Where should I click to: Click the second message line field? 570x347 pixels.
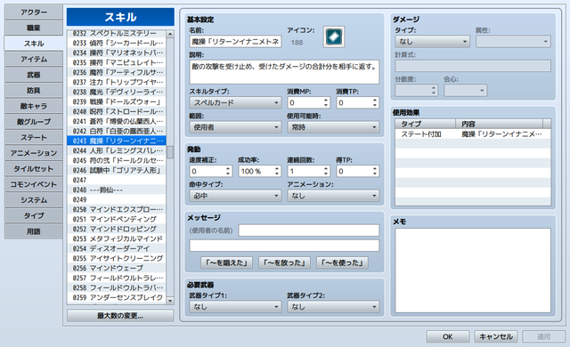tap(284, 246)
